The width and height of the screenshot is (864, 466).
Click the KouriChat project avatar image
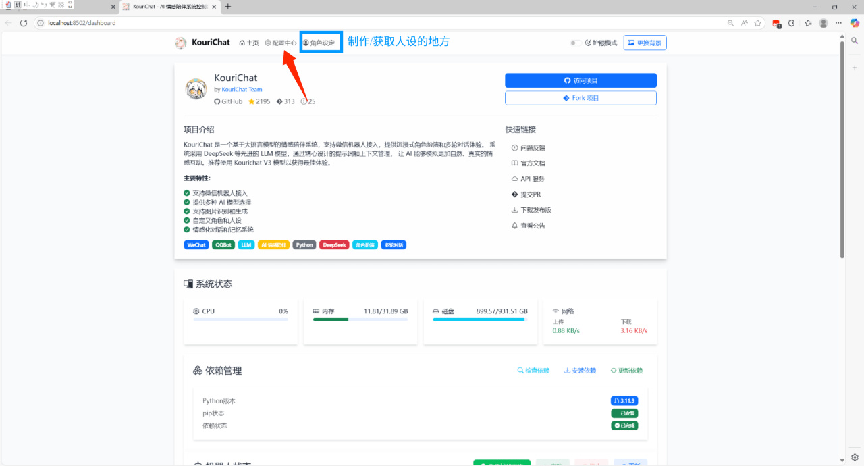point(196,88)
